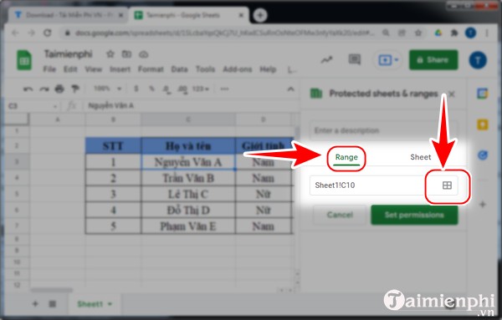Select the Họ và tên header cell
Image resolution: width=502 pixels, height=320 pixels.
click(188, 146)
